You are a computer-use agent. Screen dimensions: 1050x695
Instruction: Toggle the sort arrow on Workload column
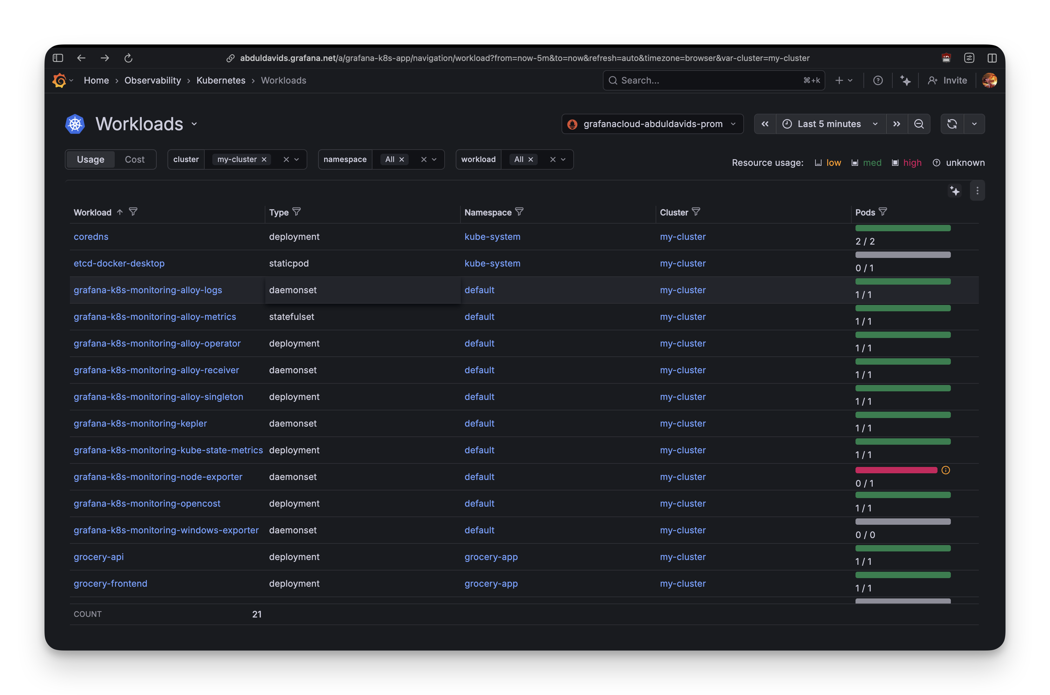pos(120,212)
